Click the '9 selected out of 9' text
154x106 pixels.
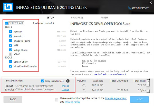click(x=43, y=23)
